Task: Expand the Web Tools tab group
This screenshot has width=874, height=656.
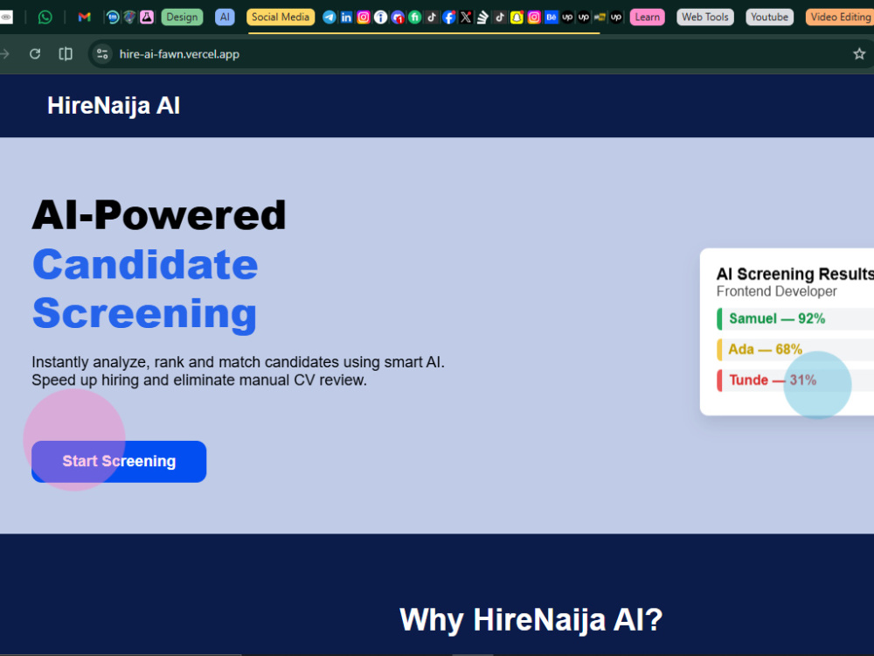Action: tap(705, 17)
